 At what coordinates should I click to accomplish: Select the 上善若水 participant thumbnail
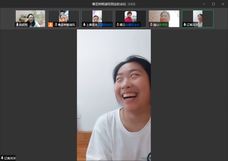point(97,17)
